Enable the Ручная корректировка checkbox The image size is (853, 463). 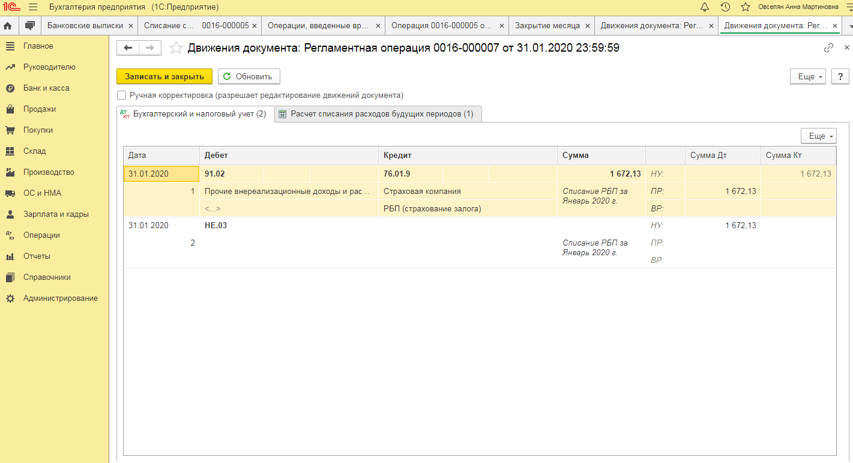point(122,95)
